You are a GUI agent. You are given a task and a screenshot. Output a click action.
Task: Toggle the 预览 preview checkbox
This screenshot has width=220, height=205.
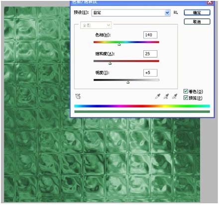[x=186, y=98]
